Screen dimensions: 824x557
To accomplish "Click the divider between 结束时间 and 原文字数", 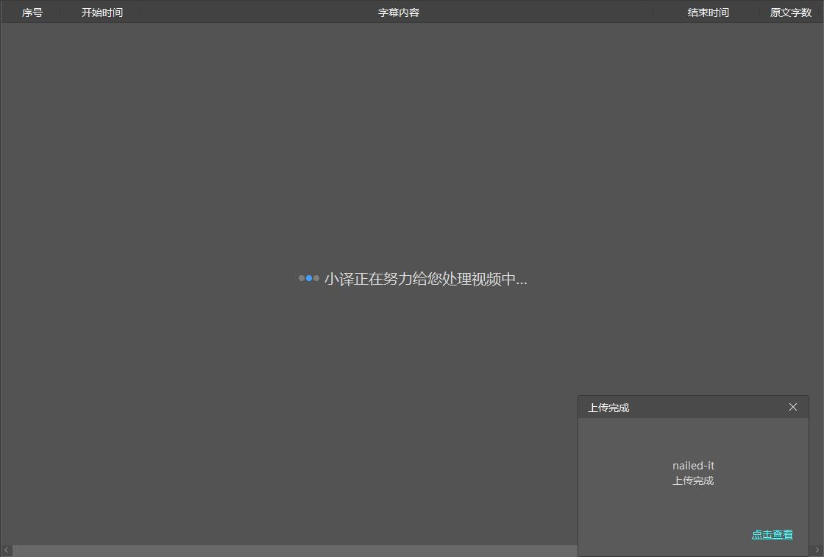I will coord(760,13).
